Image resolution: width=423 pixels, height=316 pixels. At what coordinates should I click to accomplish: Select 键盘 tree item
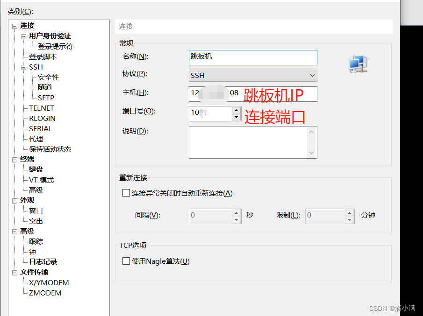[36, 169]
